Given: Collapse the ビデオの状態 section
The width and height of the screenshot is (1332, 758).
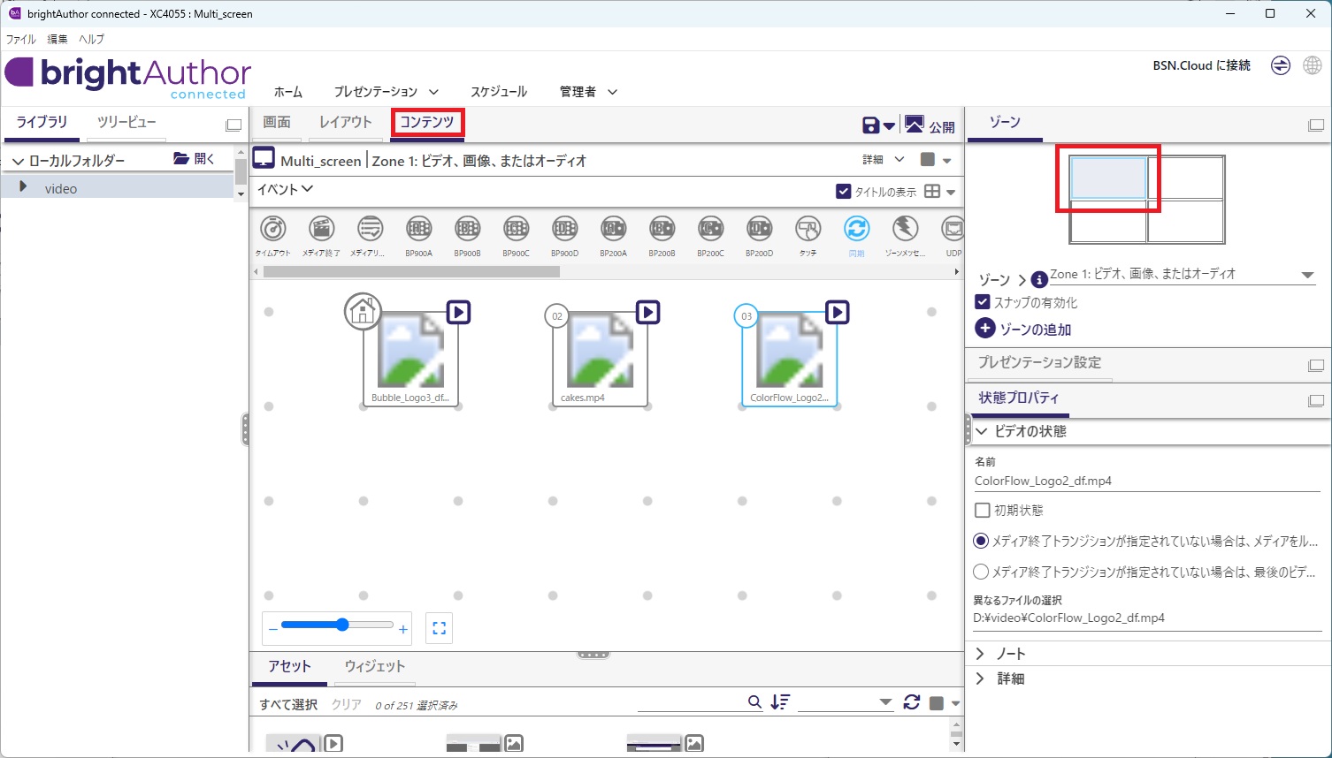Looking at the screenshot, I should 982,431.
